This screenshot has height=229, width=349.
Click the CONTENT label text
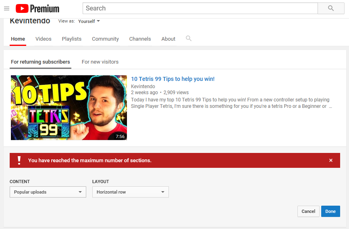tap(20, 182)
